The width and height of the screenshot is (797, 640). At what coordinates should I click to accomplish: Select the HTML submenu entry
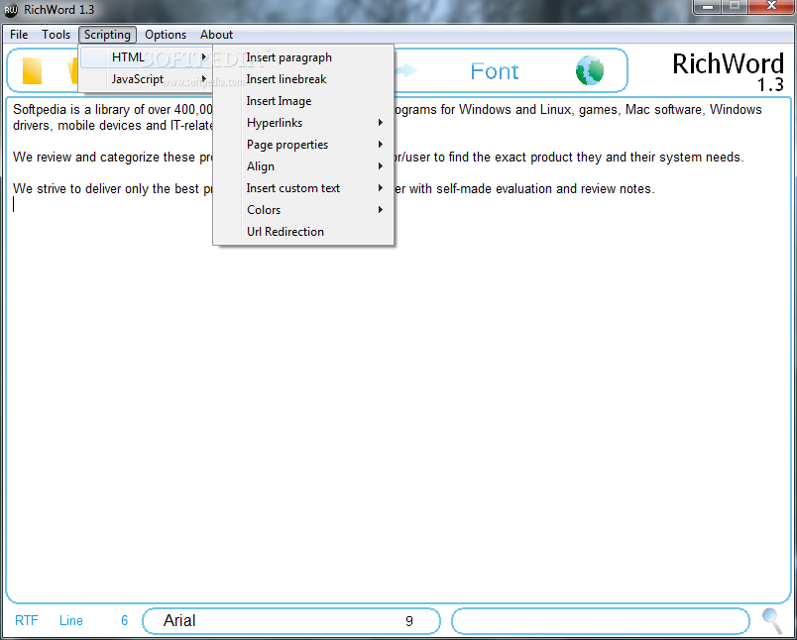(146, 57)
